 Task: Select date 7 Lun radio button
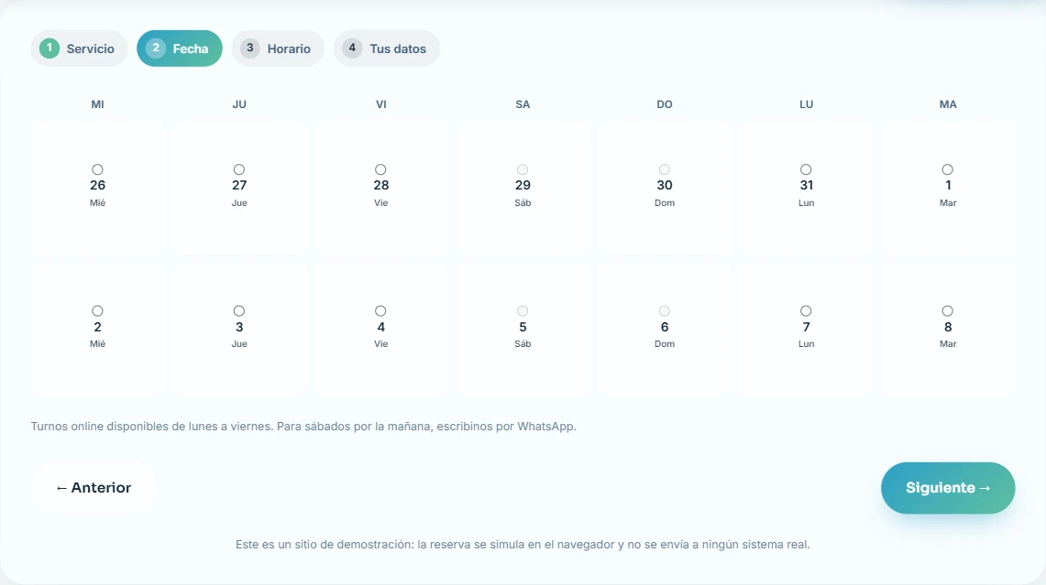(806, 310)
